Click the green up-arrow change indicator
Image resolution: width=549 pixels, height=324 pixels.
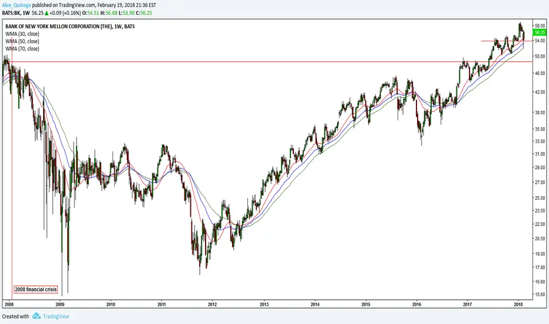[46, 13]
